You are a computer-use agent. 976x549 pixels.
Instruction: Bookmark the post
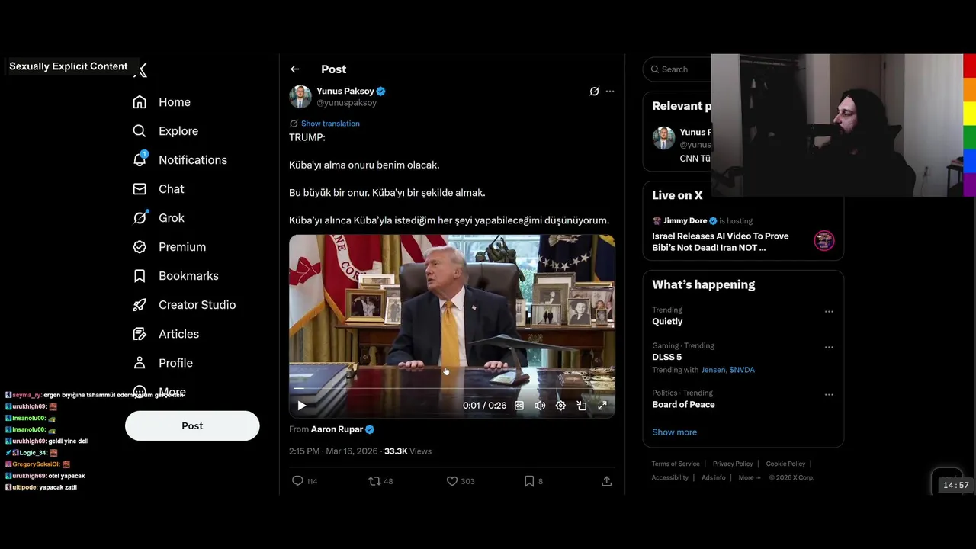coord(534,481)
